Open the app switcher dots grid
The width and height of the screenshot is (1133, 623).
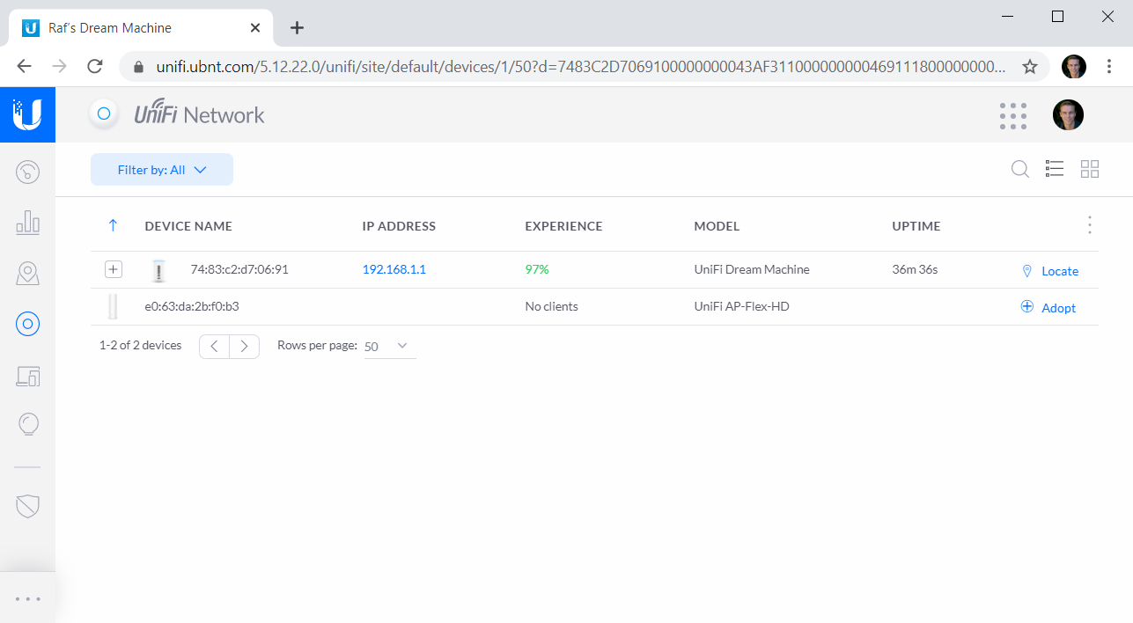coord(1013,115)
